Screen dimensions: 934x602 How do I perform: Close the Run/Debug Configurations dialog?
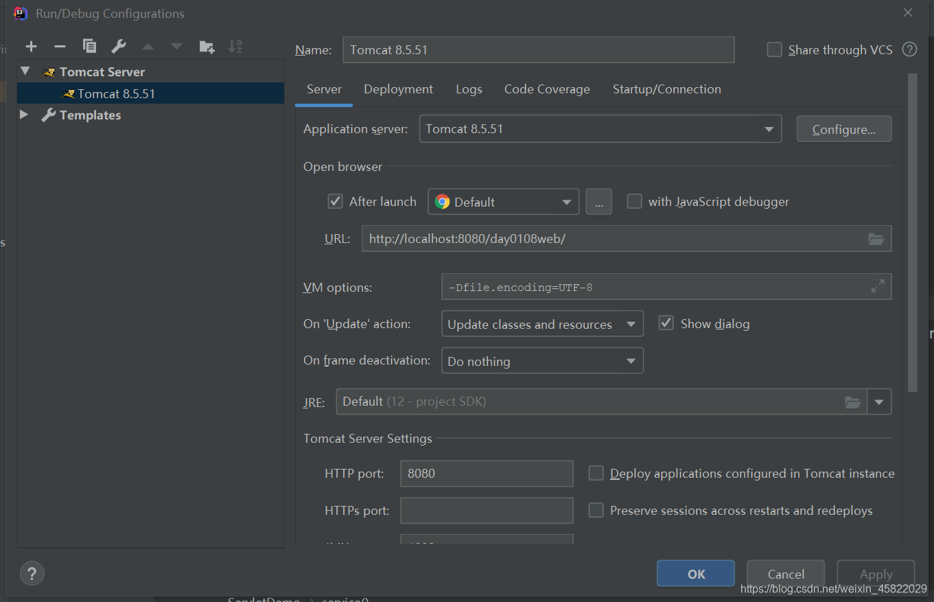point(908,13)
